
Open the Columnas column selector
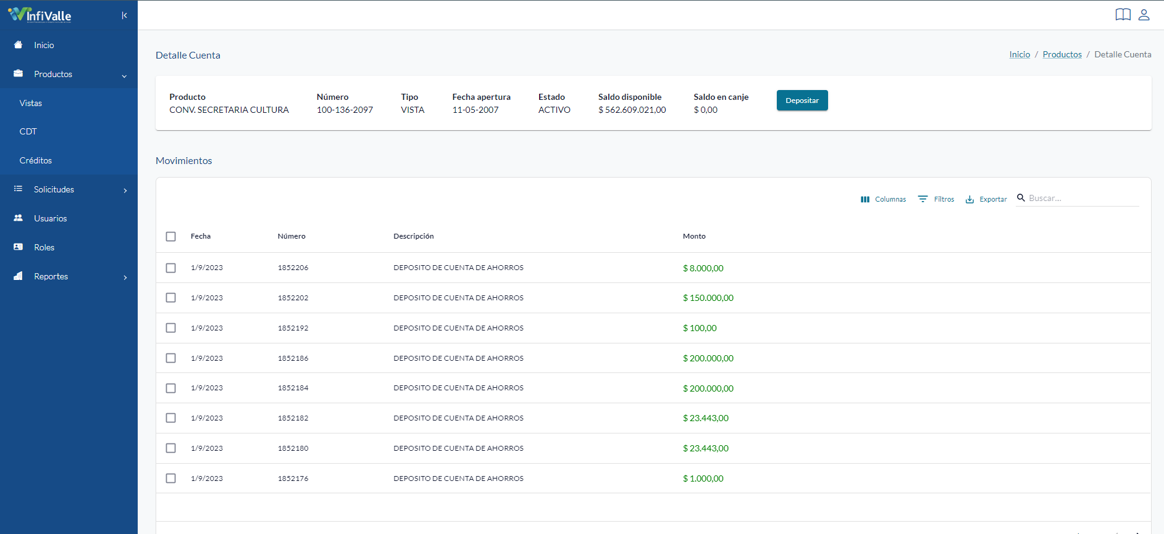[x=883, y=199]
